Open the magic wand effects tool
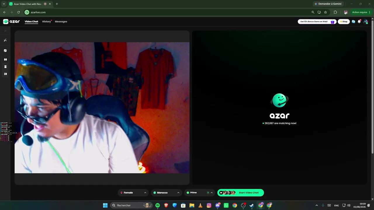Image resolution: width=374 pixels, height=210 pixels. (5, 40)
